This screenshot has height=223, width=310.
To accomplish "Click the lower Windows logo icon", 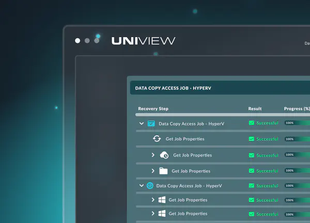I will tap(162, 214).
